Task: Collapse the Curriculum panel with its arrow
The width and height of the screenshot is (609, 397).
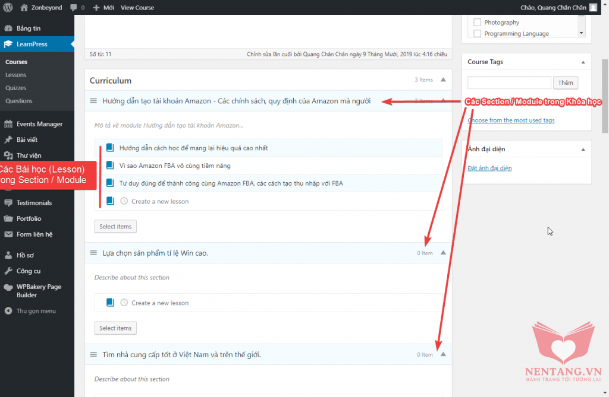Action: (x=442, y=80)
